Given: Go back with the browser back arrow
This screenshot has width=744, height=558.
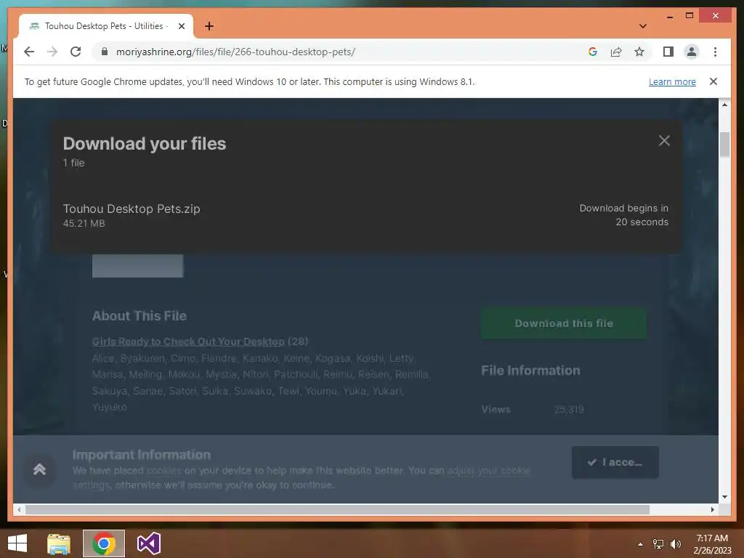Looking at the screenshot, I should click(x=29, y=52).
